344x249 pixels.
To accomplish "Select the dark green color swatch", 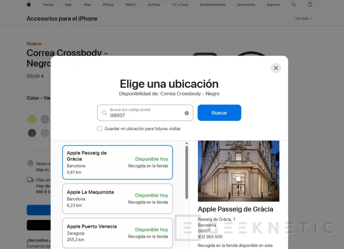I will click(x=32, y=133).
